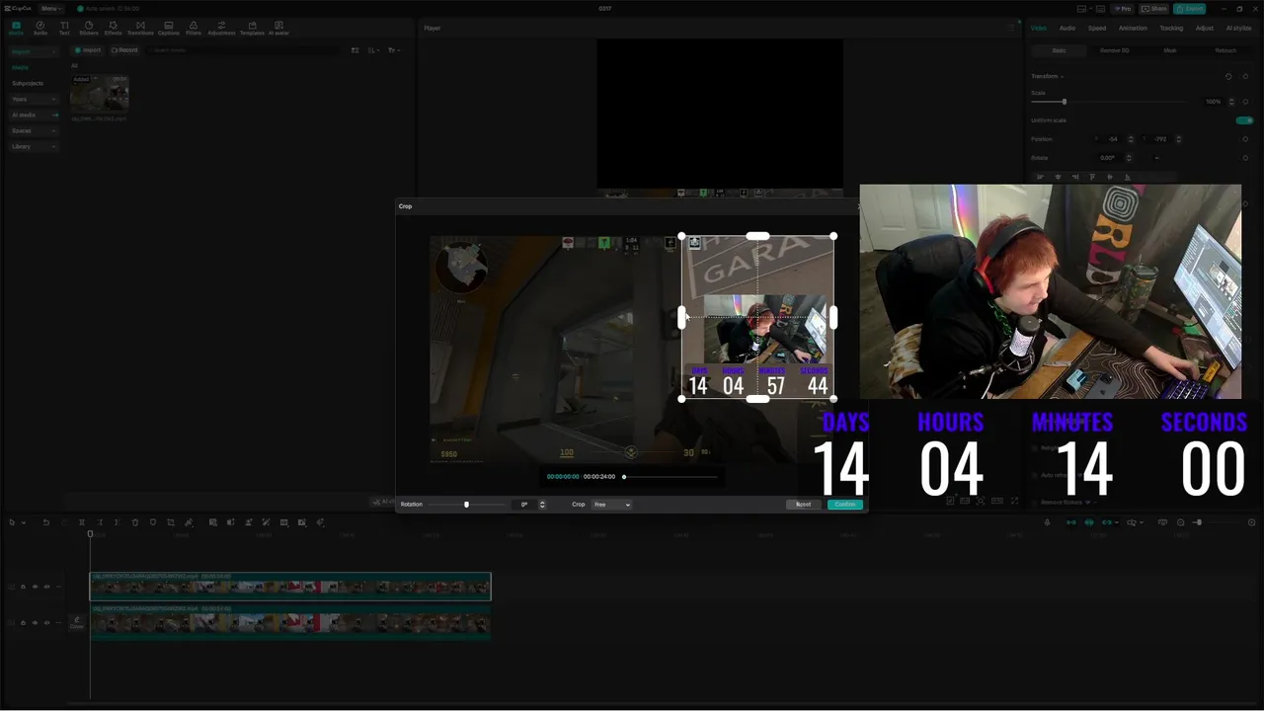Open the Filters panel
The width and height of the screenshot is (1264, 711).
pyautogui.click(x=194, y=28)
